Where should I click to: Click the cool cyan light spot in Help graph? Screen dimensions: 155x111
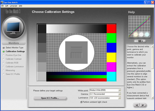(x=147, y=34)
